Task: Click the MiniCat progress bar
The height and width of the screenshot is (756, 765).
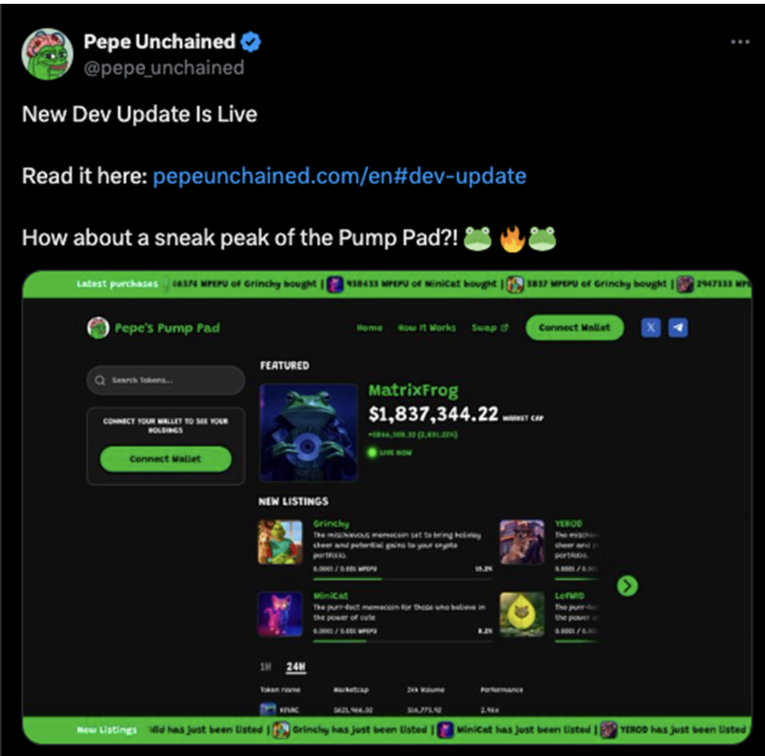Action: [402, 641]
